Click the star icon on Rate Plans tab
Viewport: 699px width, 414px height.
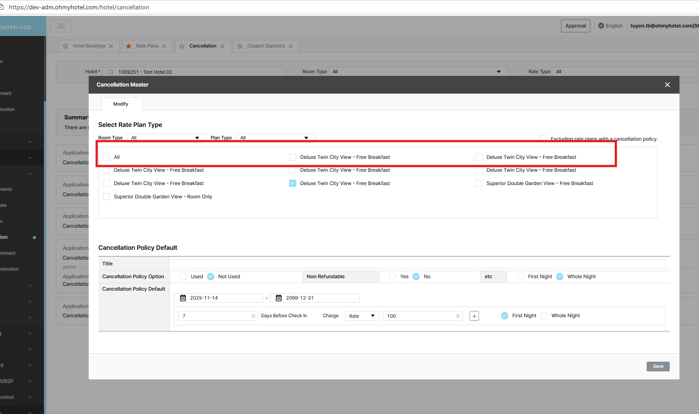(129, 46)
